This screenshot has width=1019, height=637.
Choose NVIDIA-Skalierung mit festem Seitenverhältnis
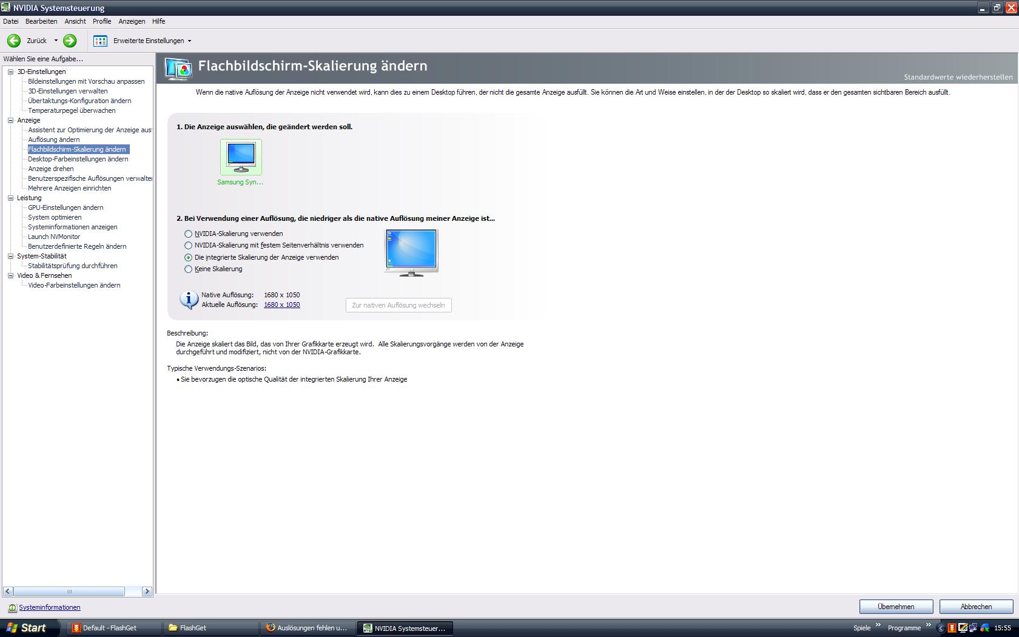(x=188, y=246)
